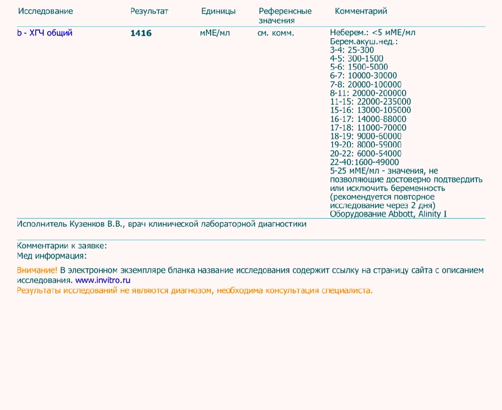This screenshot has width=502, height=410.
Task: Click the orange 'Внимание!' warning text
Action: click(37, 270)
